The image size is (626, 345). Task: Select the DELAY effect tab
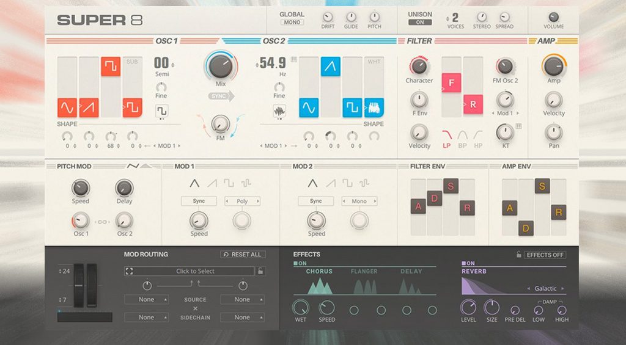click(x=411, y=271)
